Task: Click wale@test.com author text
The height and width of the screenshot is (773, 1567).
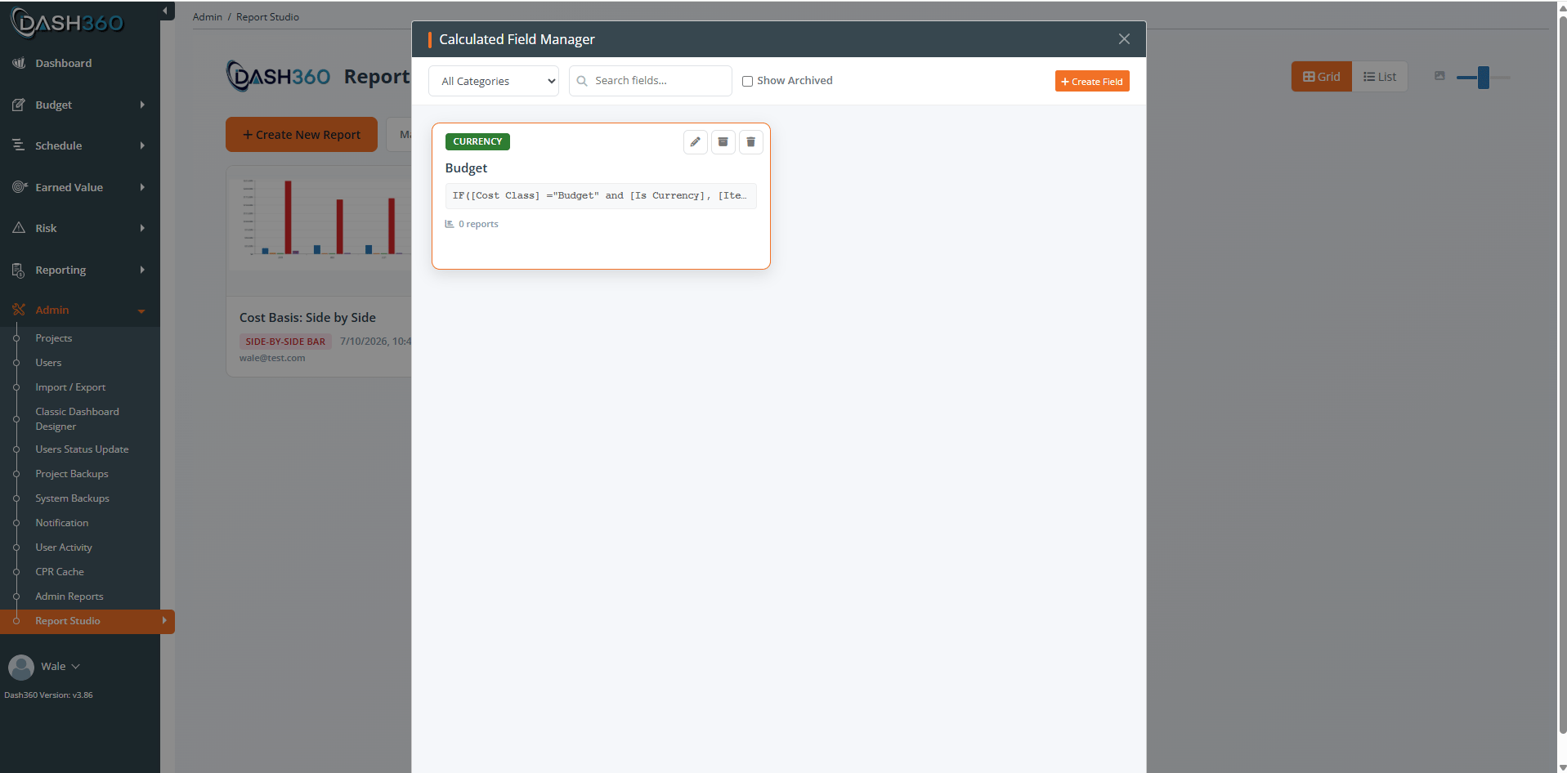Action: 272,358
